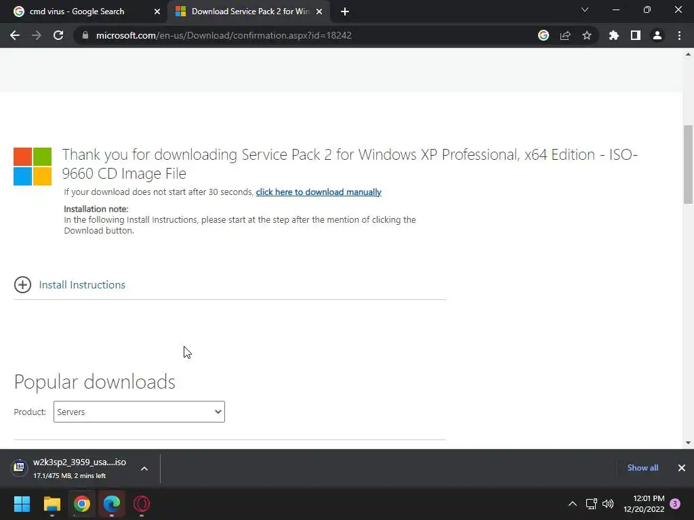Open File Explorer from taskbar
Screen dimensions: 694x520
click(x=52, y=504)
